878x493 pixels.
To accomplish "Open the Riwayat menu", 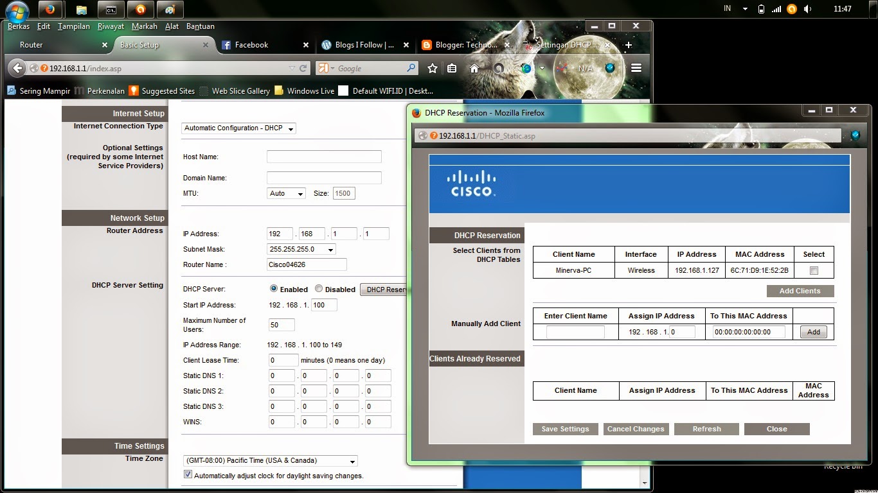I will point(111,26).
